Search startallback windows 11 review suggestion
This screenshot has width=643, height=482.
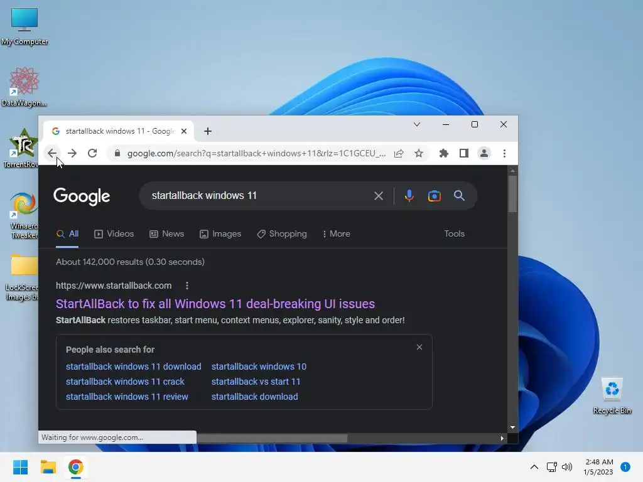pyautogui.click(x=127, y=397)
